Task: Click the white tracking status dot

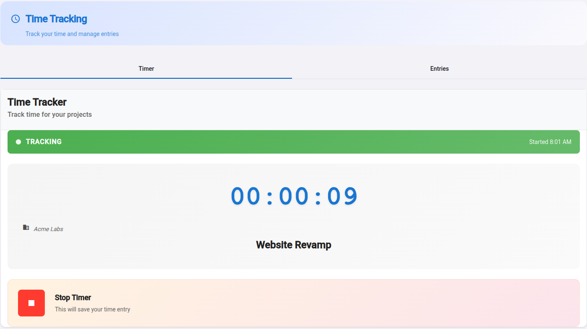Action: point(18,142)
